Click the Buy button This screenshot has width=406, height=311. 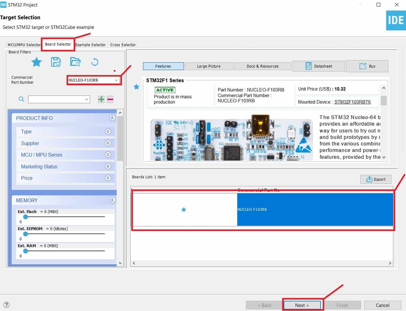367,66
